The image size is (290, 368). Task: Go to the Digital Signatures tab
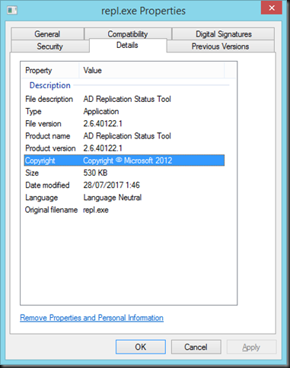[223, 34]
